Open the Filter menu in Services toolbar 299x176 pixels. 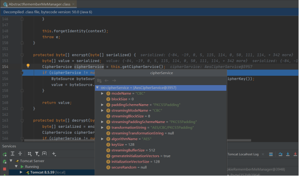(37, 154)
